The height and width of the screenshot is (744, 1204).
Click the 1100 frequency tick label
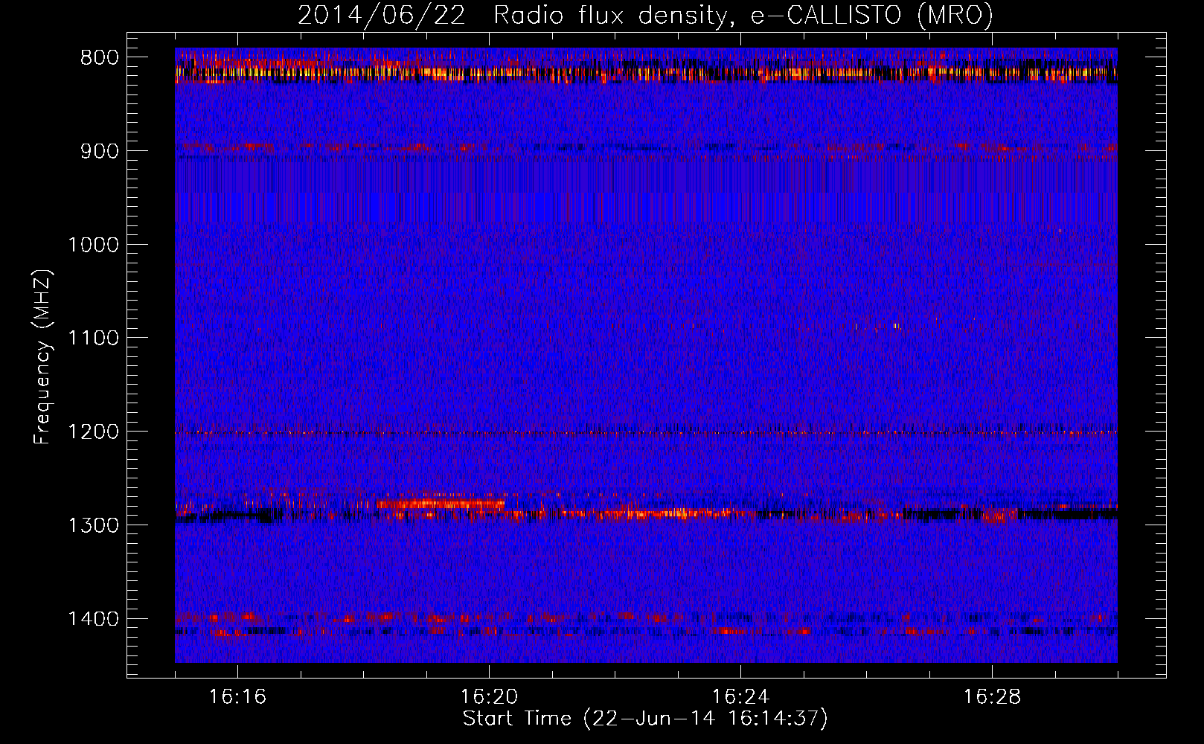coord(93,339)
